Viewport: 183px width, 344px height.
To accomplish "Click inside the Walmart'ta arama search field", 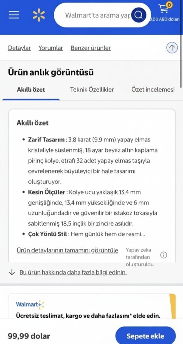I will pyautogui.click(x=97, y=15).
